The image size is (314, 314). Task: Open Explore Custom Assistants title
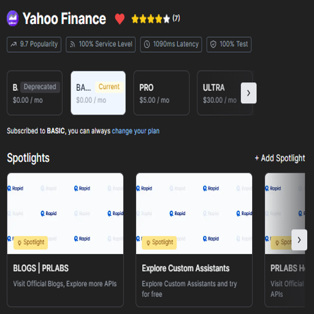click(186, 268)
